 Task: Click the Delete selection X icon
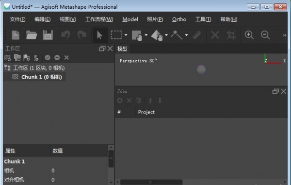(215, 35)
